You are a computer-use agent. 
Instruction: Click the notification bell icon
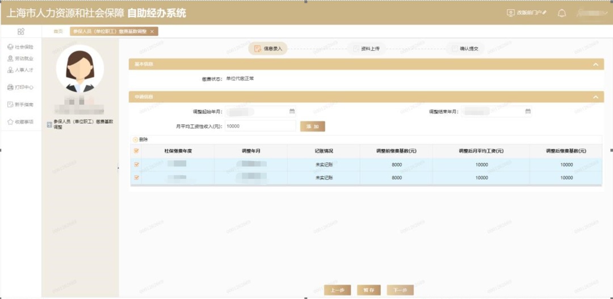562,13
